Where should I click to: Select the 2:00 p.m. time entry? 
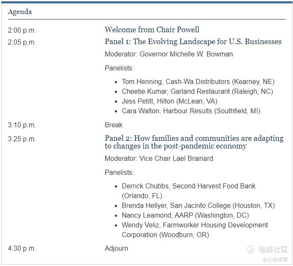[22, 30]
